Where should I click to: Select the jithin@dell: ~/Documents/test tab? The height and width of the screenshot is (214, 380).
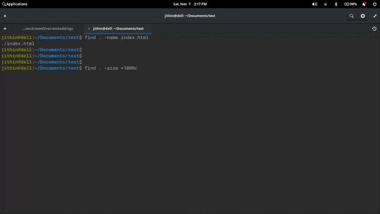coord(118,29)
